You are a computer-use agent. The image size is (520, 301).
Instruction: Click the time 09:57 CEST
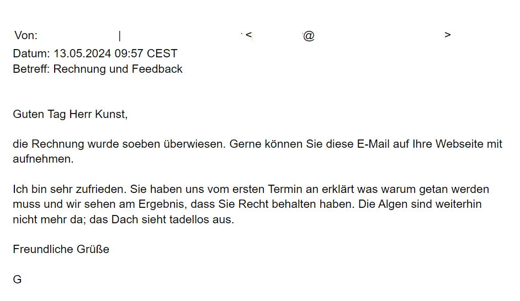tap(146, 53)
